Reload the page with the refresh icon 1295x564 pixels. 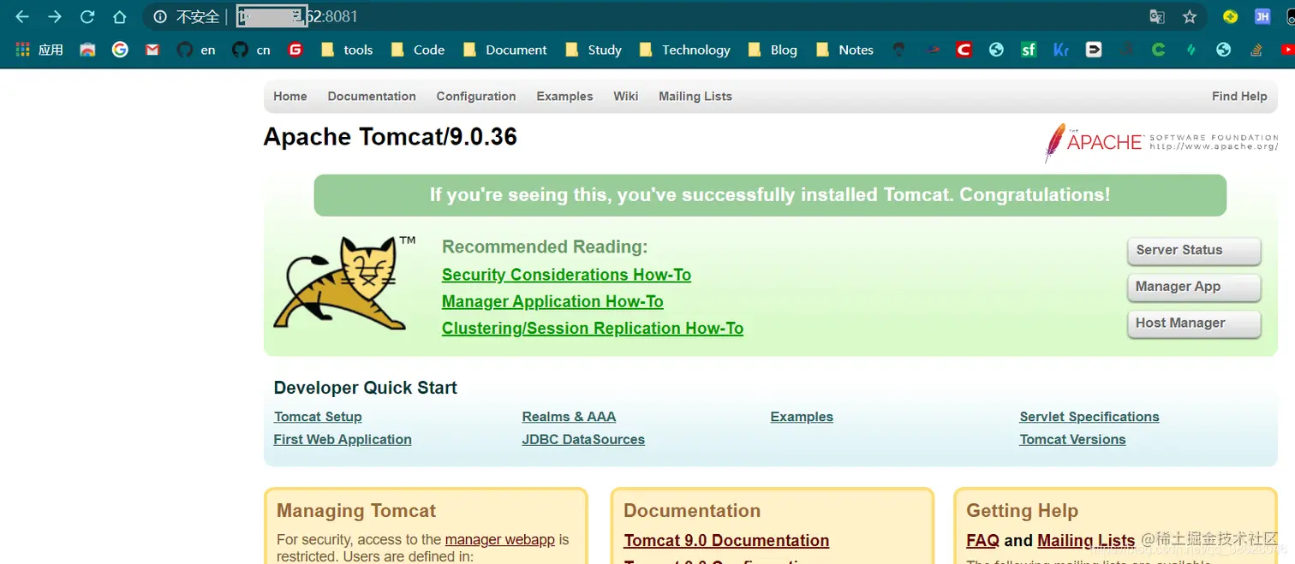(x=87, y=16)
